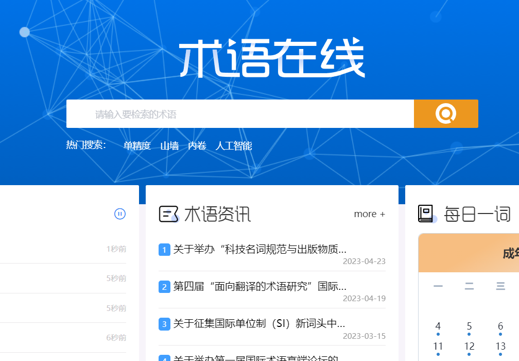
Task: Click the 术语资讯 section icon
Action: coord(169,214)
